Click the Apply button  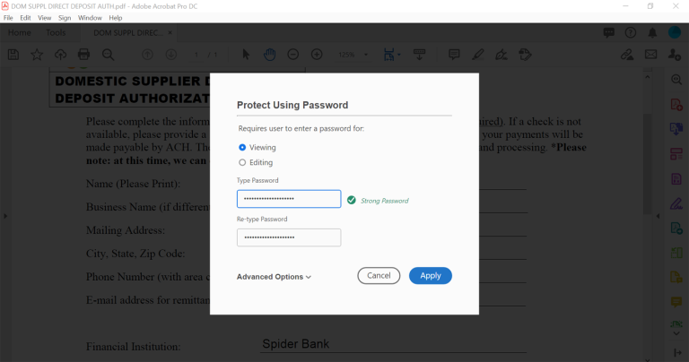coord(430,276)
